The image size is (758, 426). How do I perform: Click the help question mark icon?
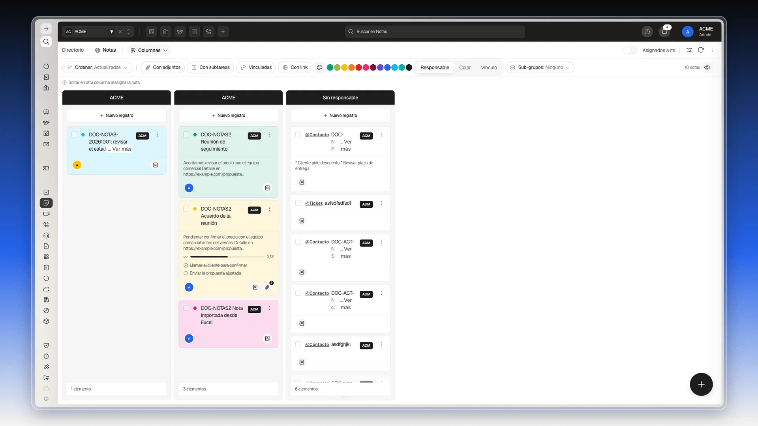[647, 32]
